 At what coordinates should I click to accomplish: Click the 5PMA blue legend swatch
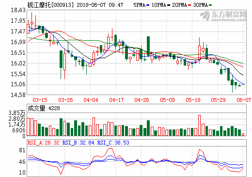pos(148,5)
